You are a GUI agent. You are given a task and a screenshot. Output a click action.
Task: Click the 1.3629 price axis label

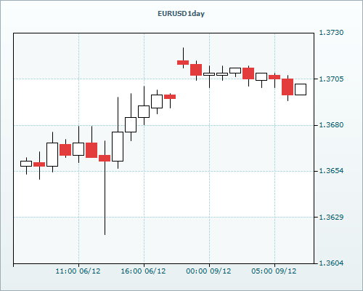331,217
